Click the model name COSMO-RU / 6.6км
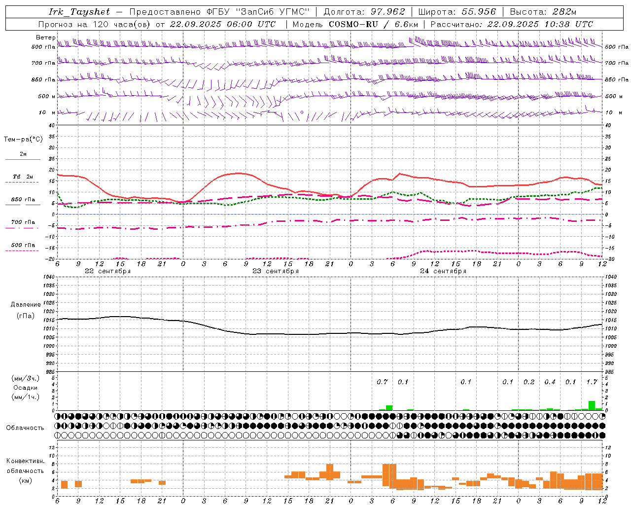Screen dimensions: 631x505 (x=373, y=24)
